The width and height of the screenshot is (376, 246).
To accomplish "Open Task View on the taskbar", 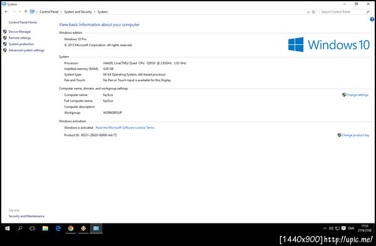I will 32,229.
